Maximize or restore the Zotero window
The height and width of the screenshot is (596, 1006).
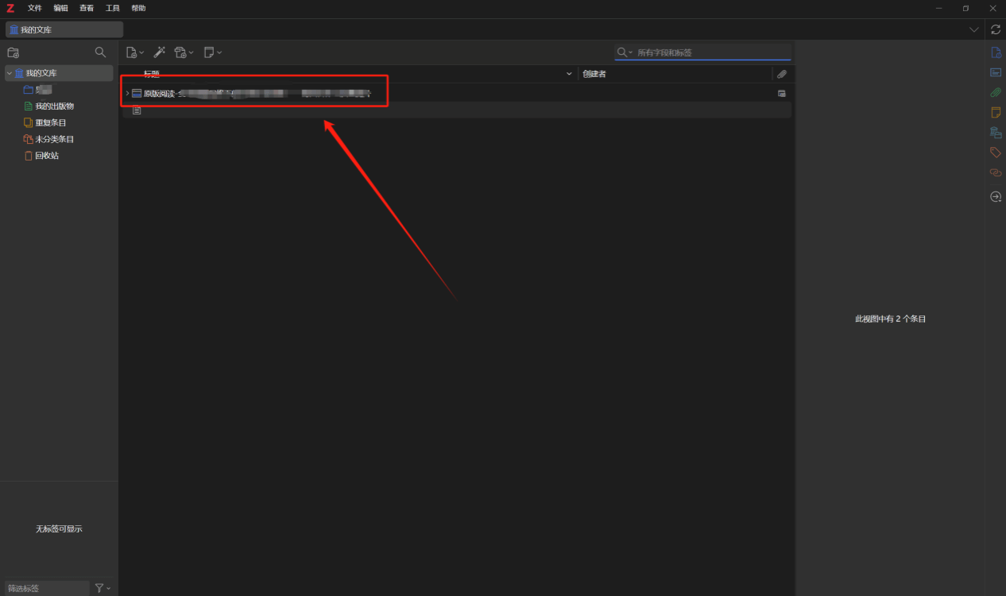click(x=965, y=8)
